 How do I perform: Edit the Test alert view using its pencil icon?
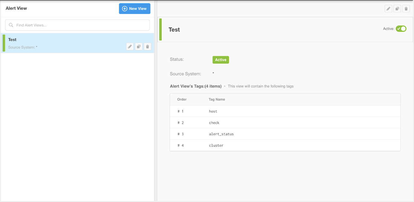[130, 46]
